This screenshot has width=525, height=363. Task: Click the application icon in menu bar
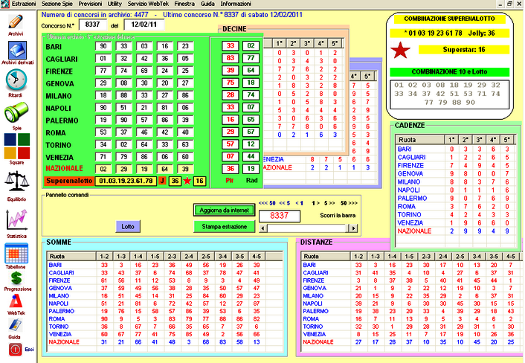click(4, 4)
